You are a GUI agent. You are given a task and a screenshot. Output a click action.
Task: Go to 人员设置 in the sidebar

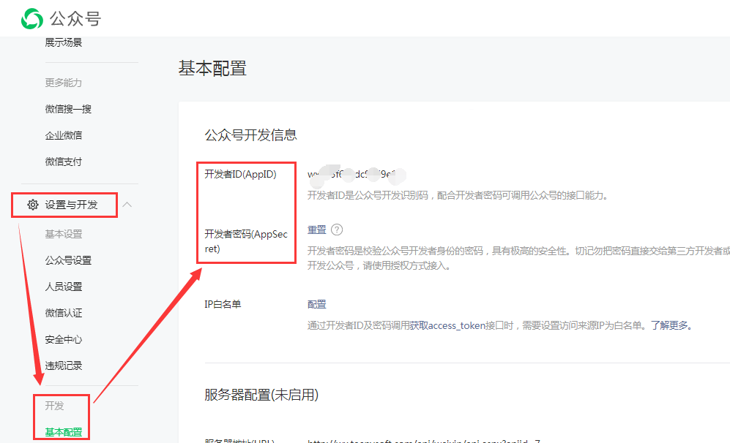click(63, 287)
